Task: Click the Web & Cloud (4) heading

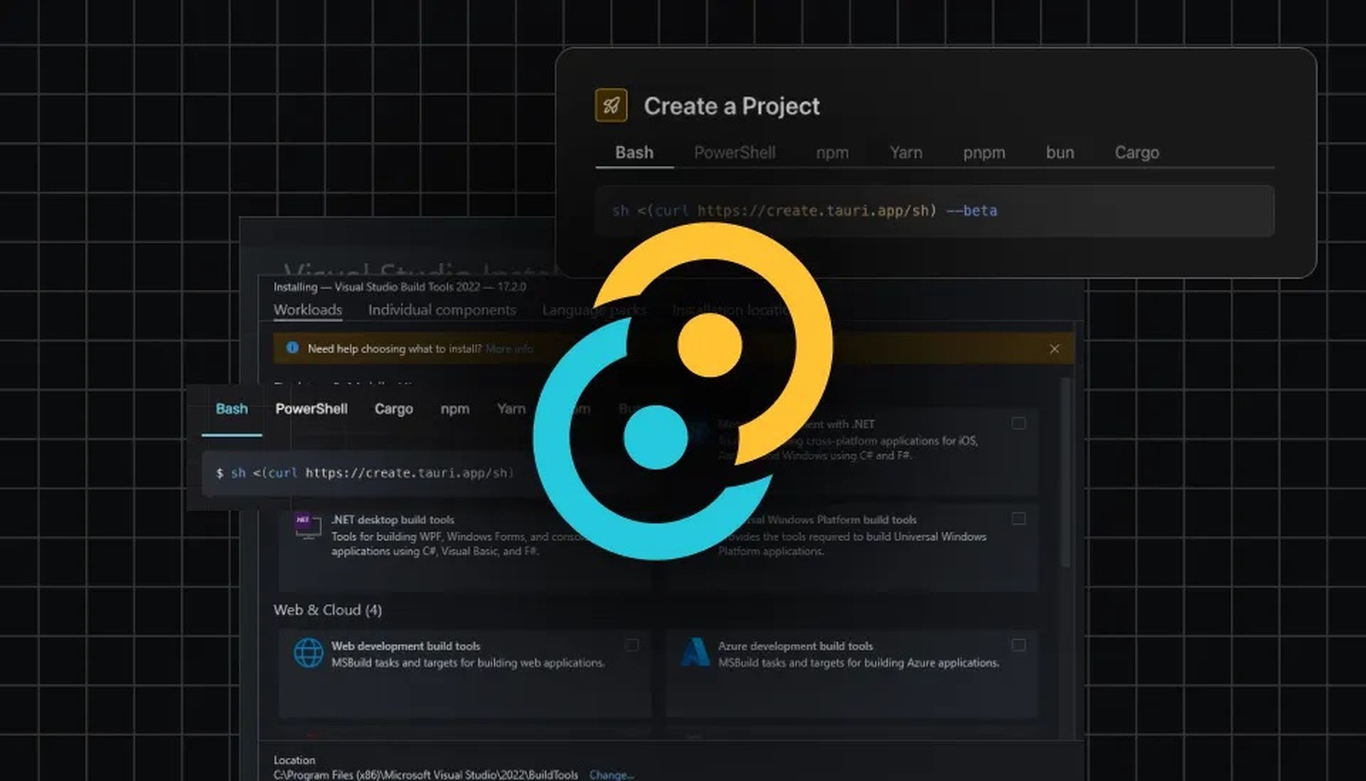Action: coord(327,610)
